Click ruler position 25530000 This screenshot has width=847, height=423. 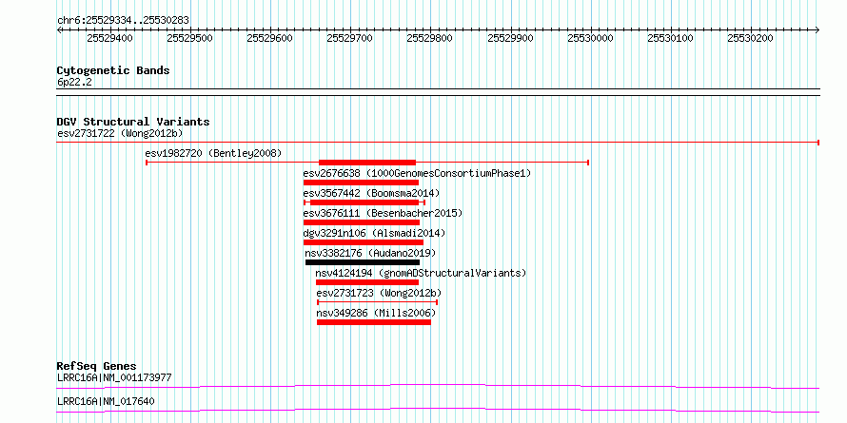pos(590,38)
